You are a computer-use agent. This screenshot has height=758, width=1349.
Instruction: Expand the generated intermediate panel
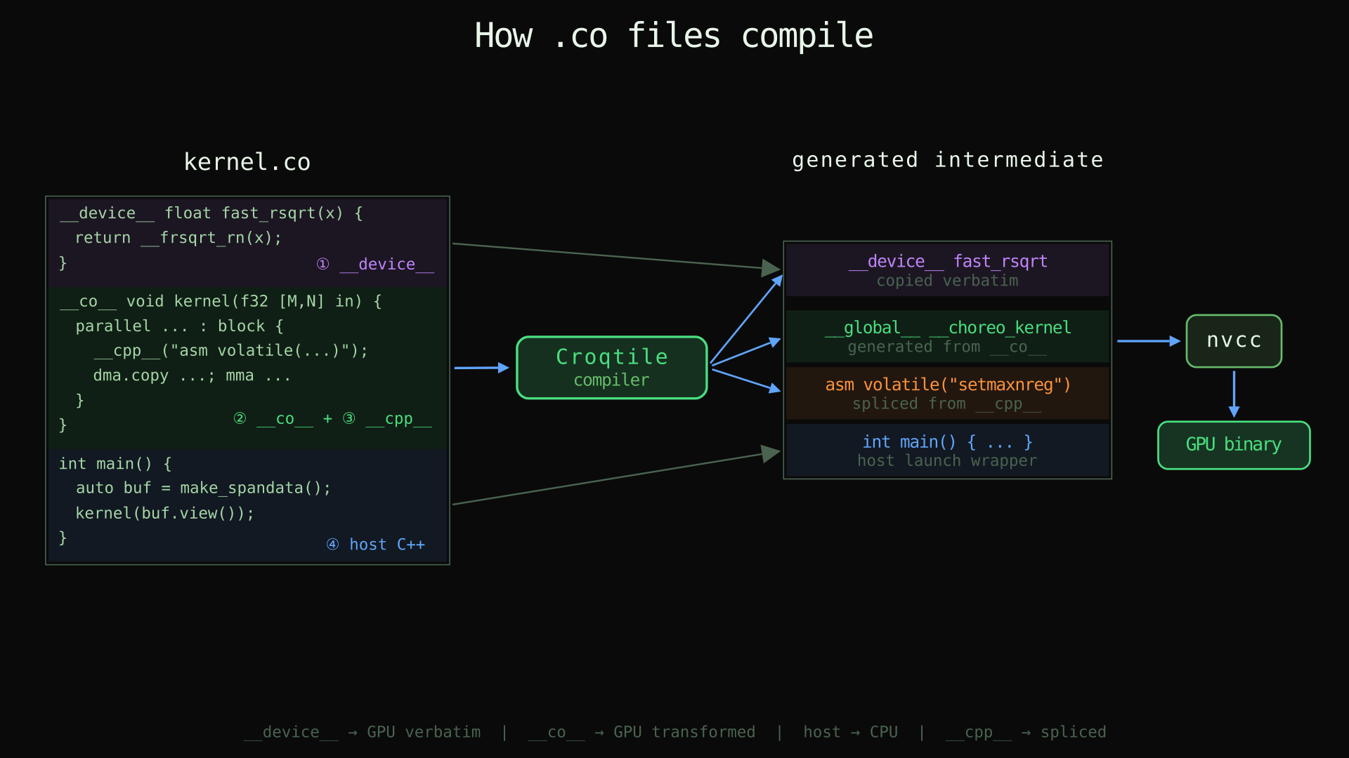pos(947,359)
